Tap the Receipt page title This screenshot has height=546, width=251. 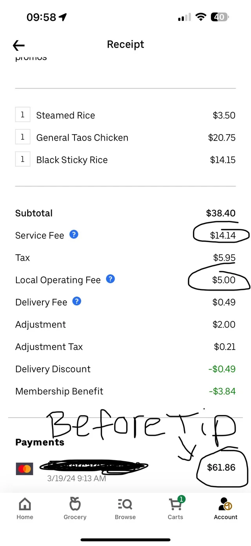(x=125, y=44)
